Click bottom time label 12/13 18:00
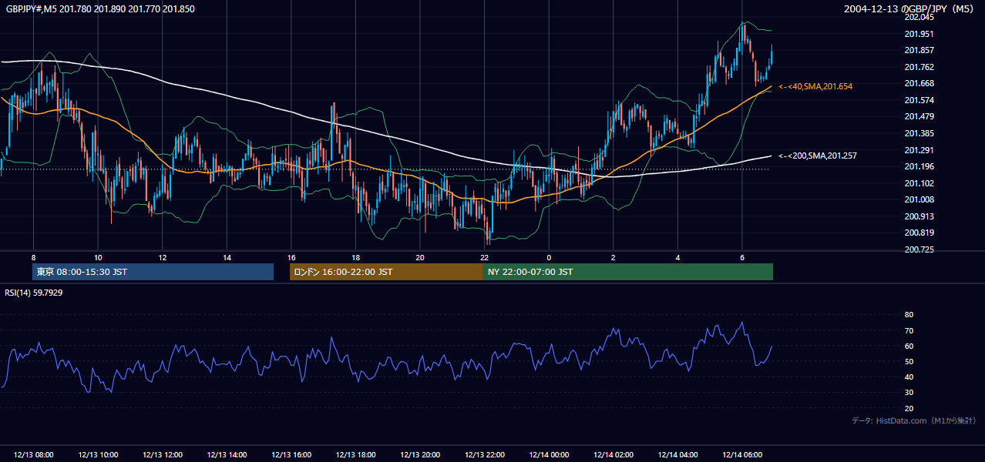Viewport: 985px width, 462px height. click(356, 455)
